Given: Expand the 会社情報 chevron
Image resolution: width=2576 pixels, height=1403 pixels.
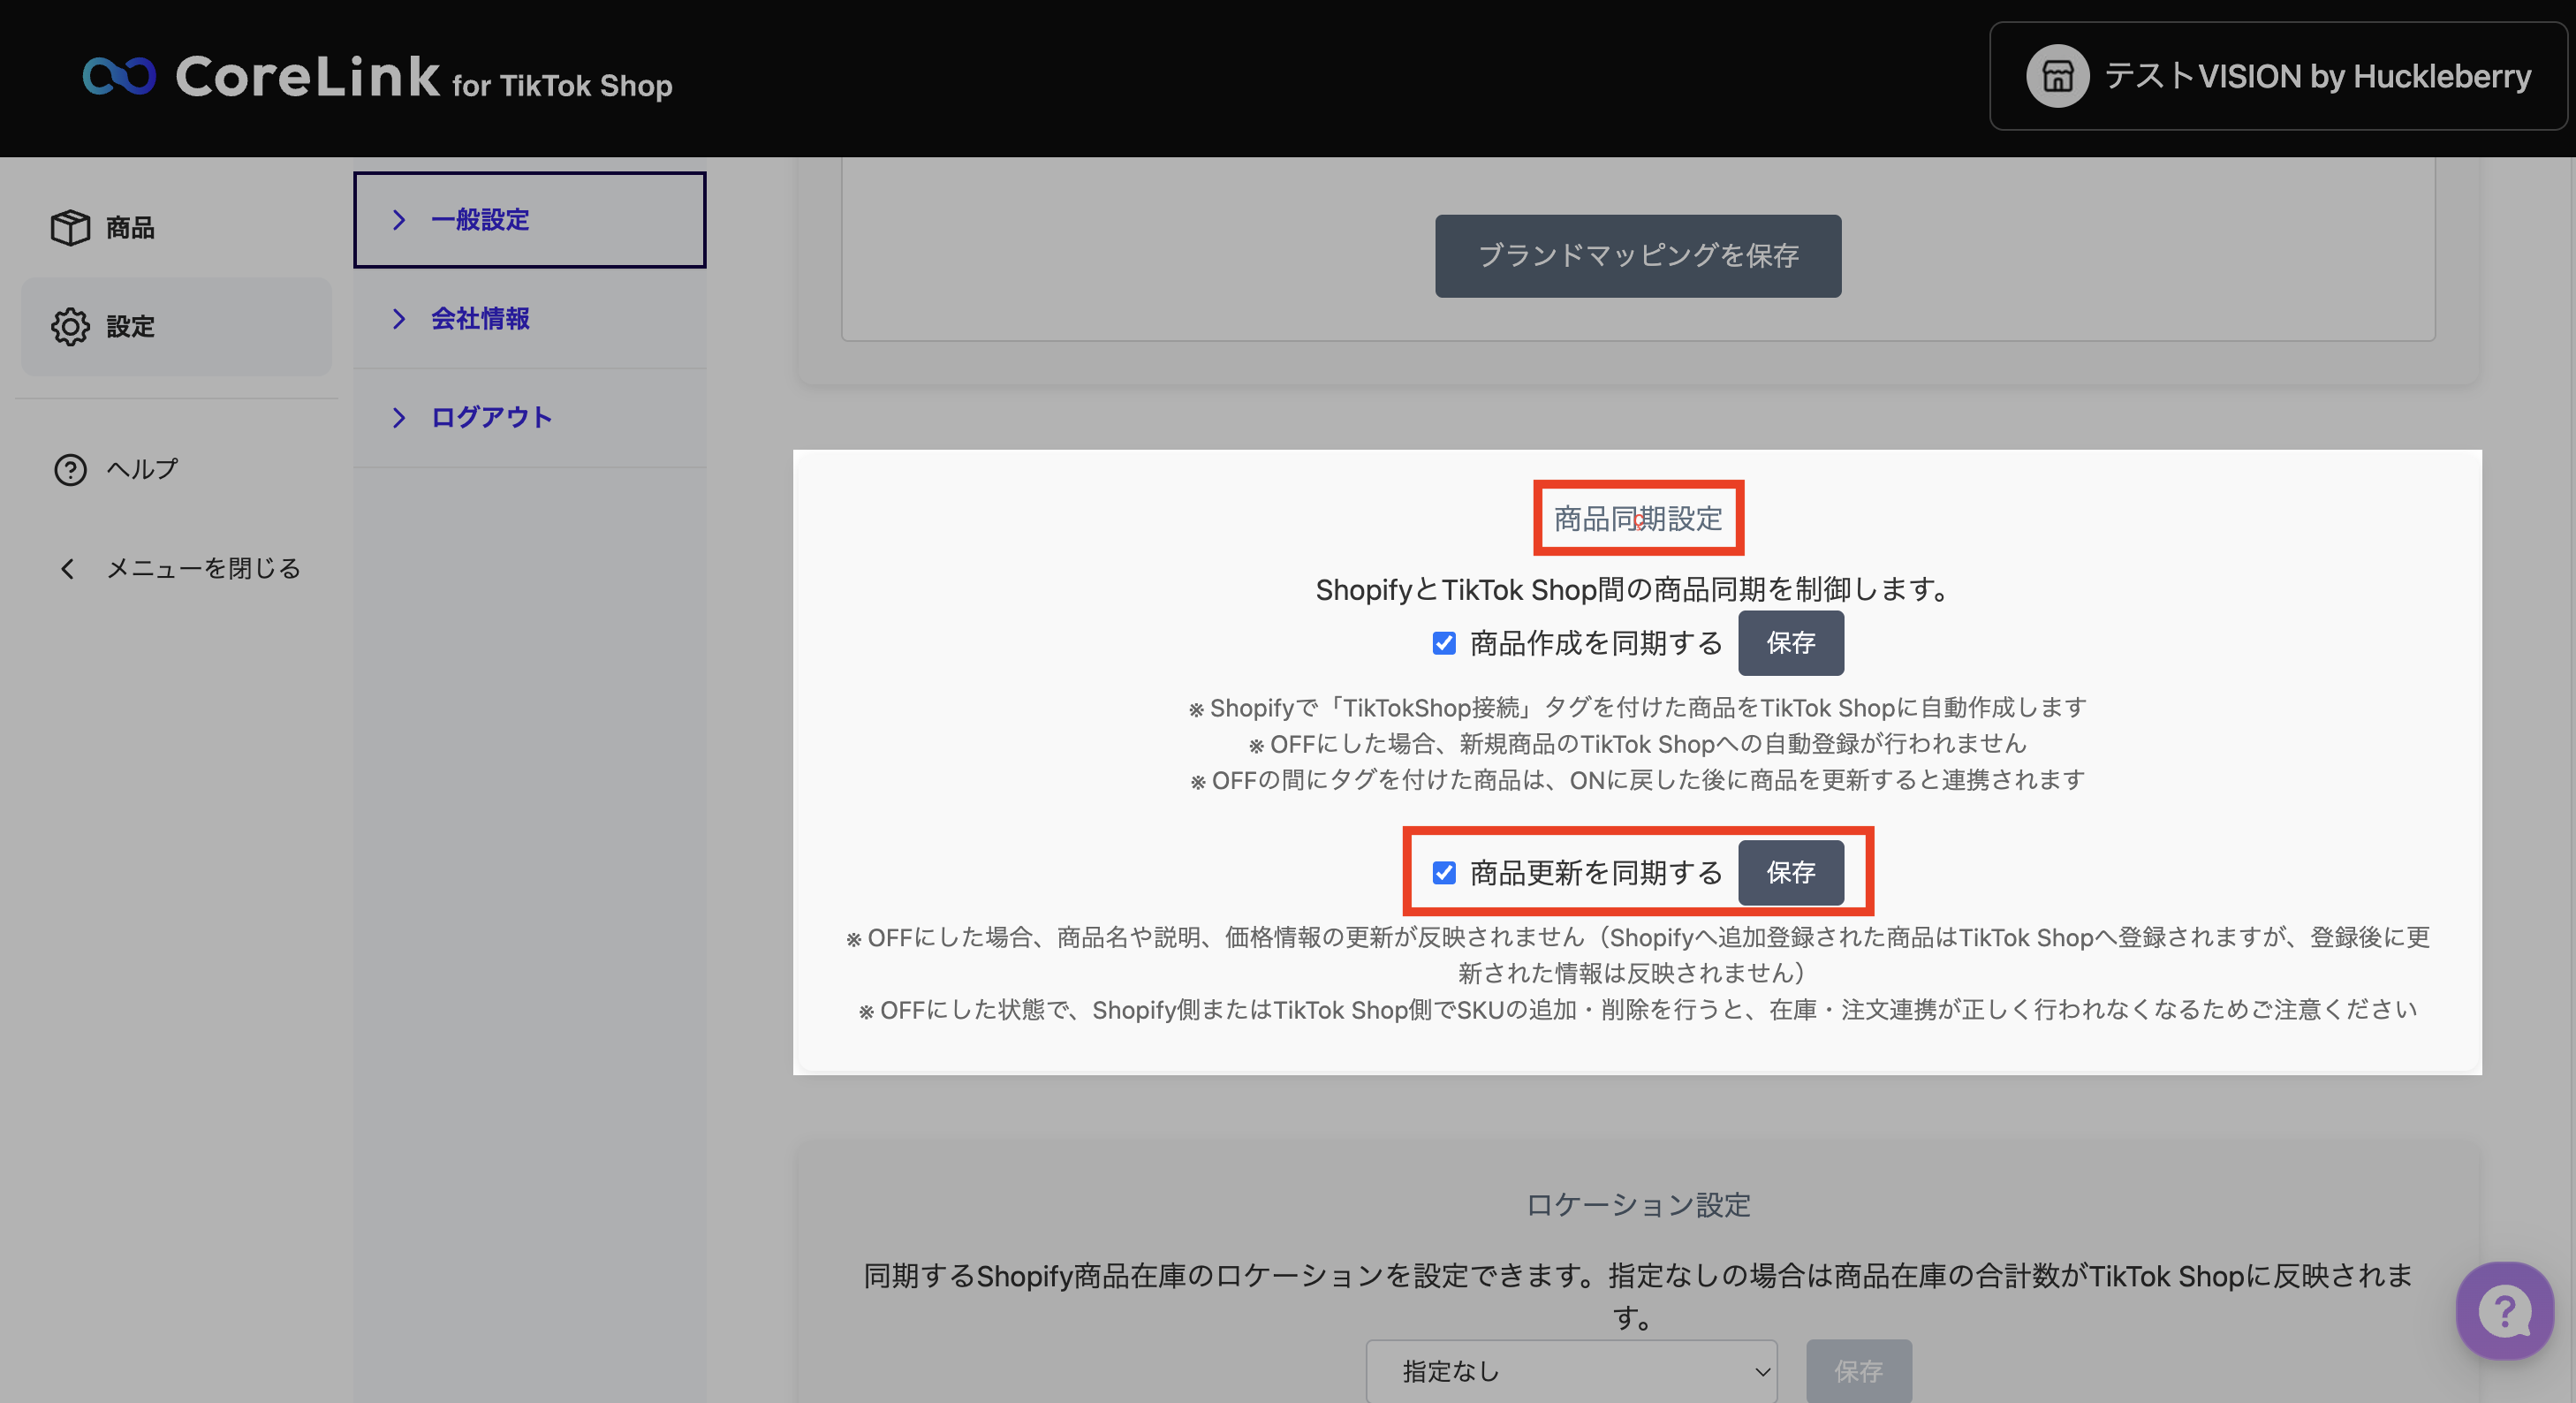Looking at the screenshot, I should point(399,319).
